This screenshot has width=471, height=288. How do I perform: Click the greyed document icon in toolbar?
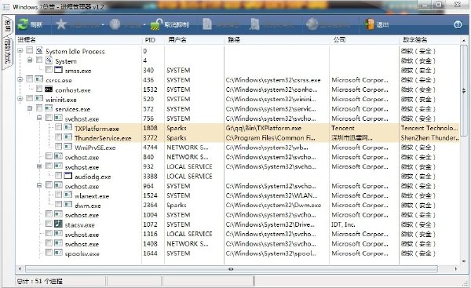click(x=207, y=24)
